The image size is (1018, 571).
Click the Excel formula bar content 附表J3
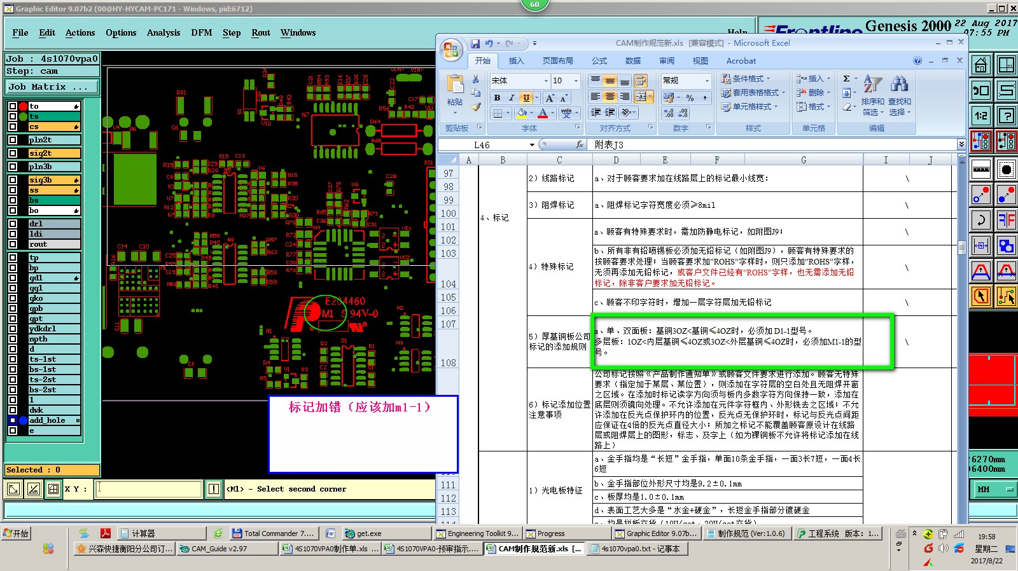click(x=609, y=145)
